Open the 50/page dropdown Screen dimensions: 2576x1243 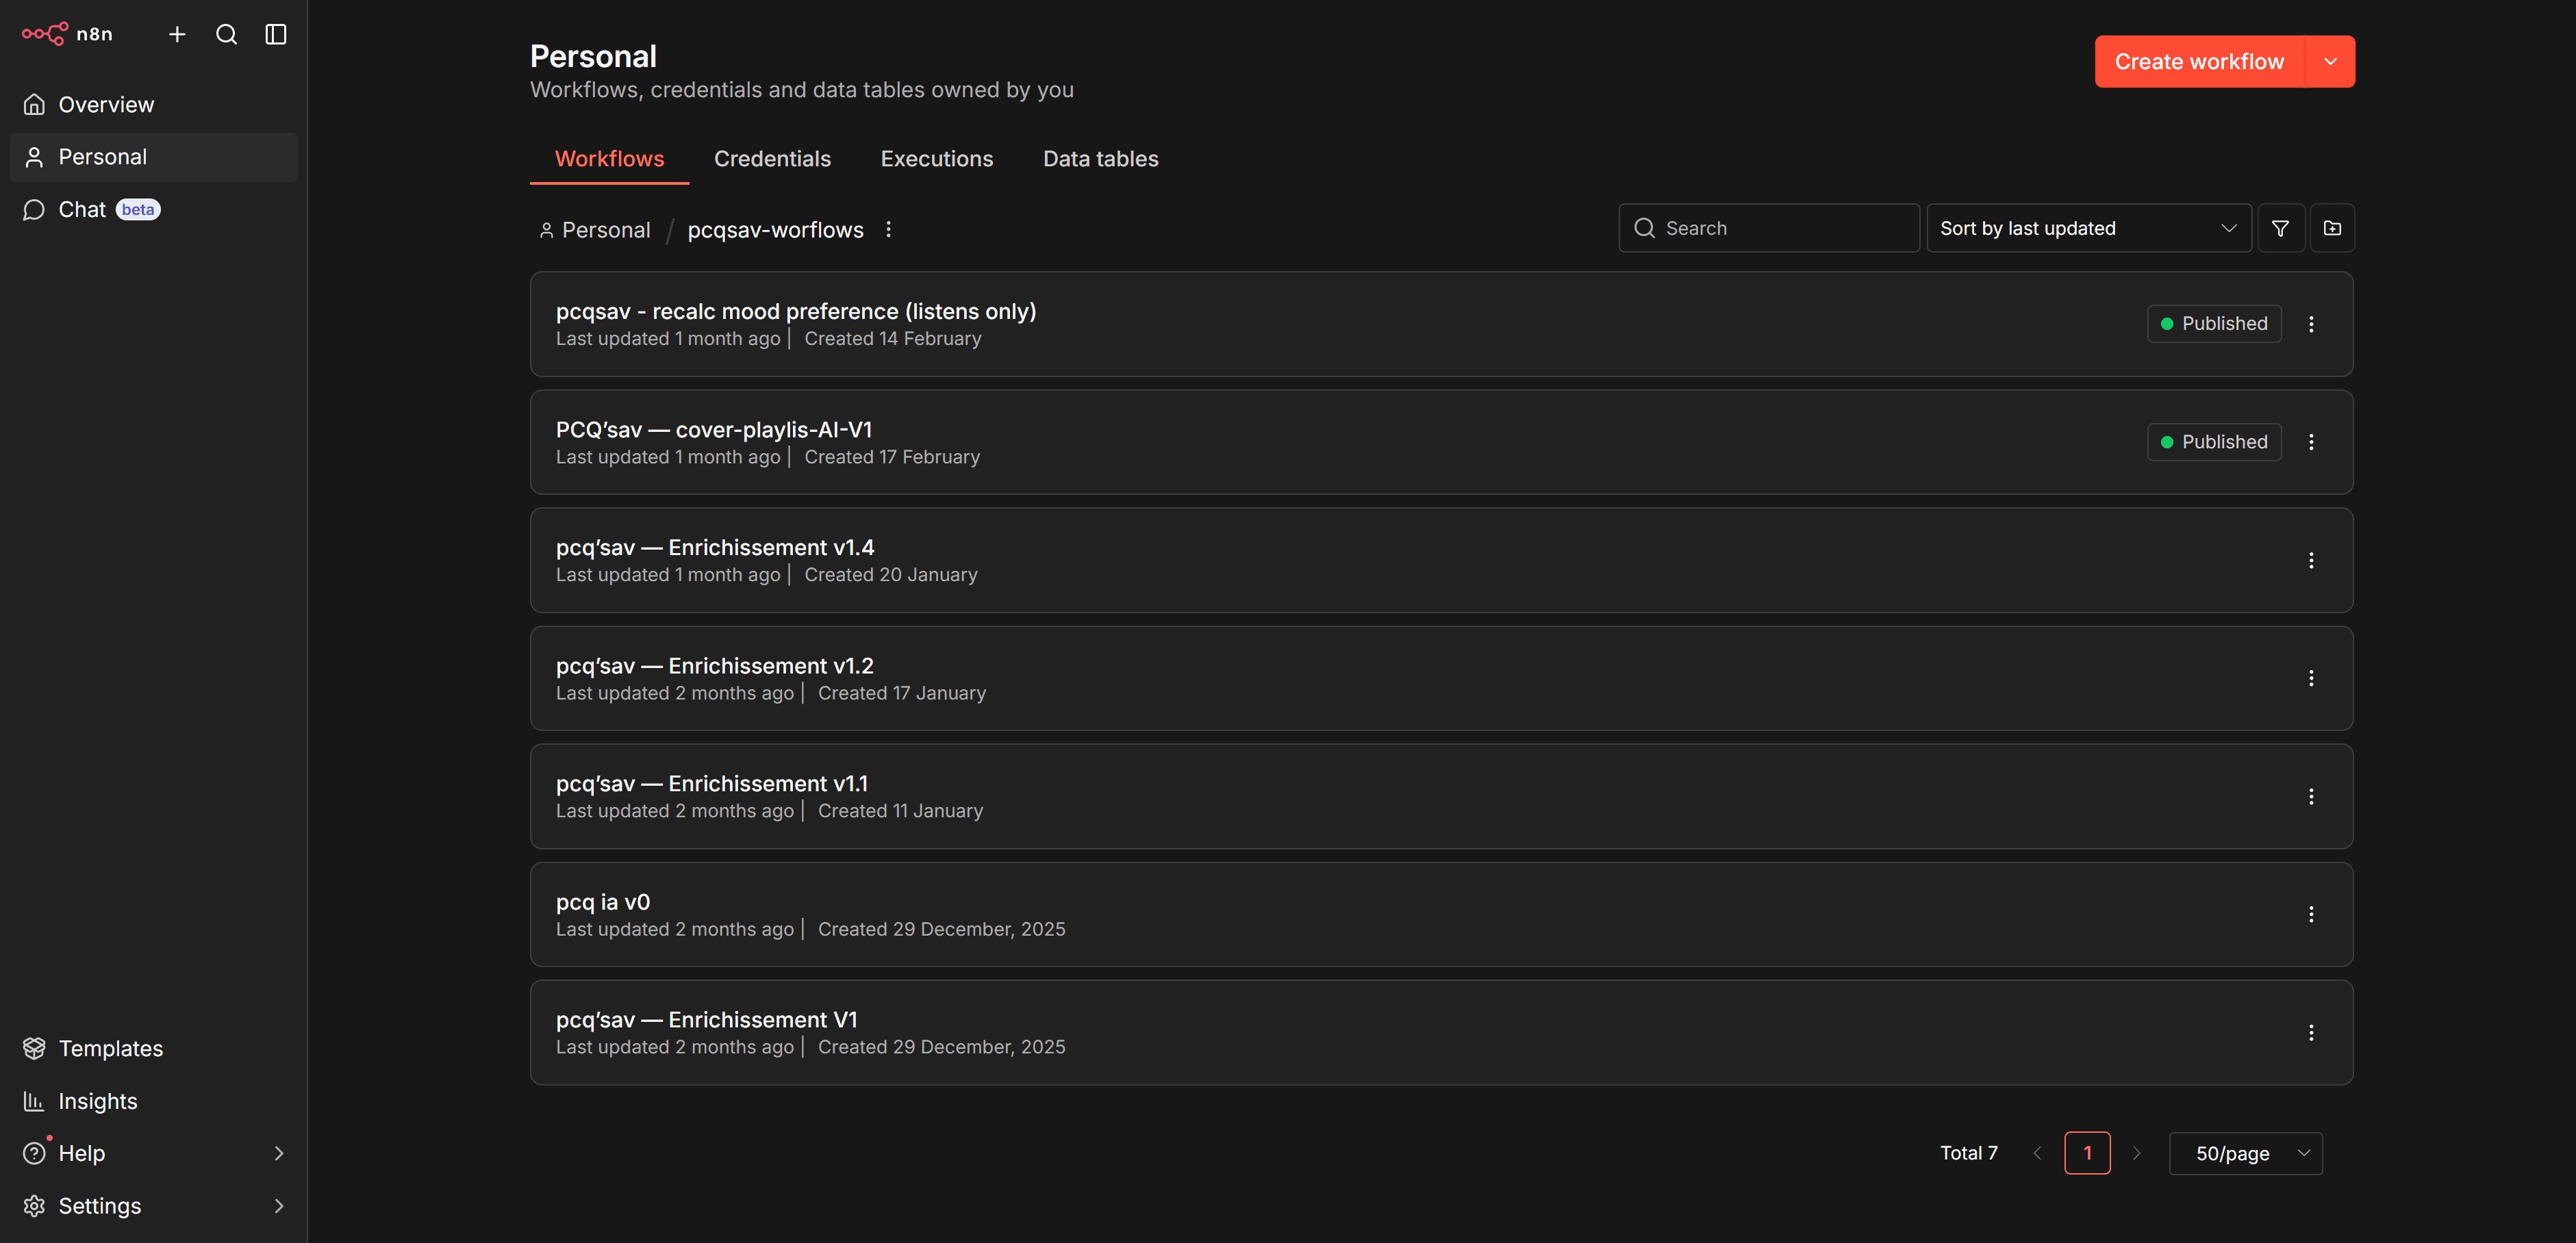click(x=2245, y=1153)
